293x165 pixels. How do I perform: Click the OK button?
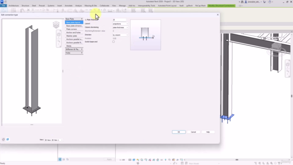pos(179,132)
